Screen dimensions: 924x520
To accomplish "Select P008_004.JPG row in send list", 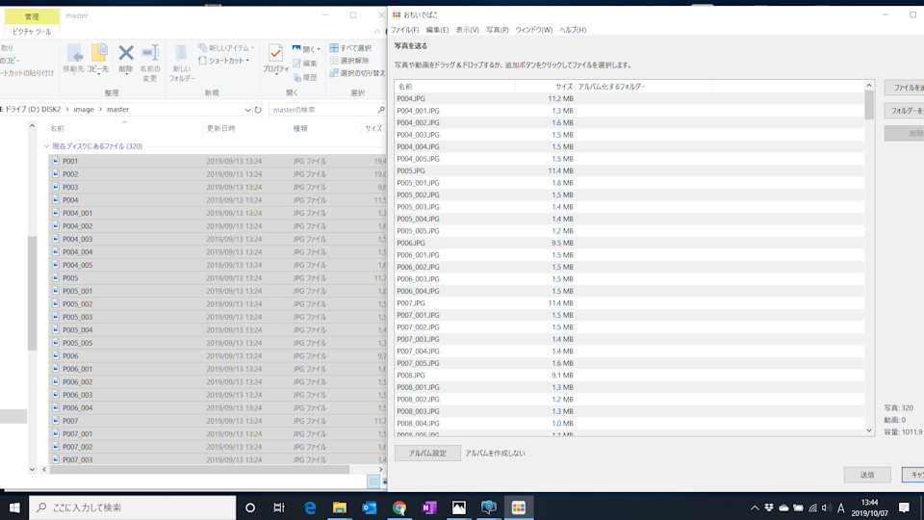I will click(629, 424).
